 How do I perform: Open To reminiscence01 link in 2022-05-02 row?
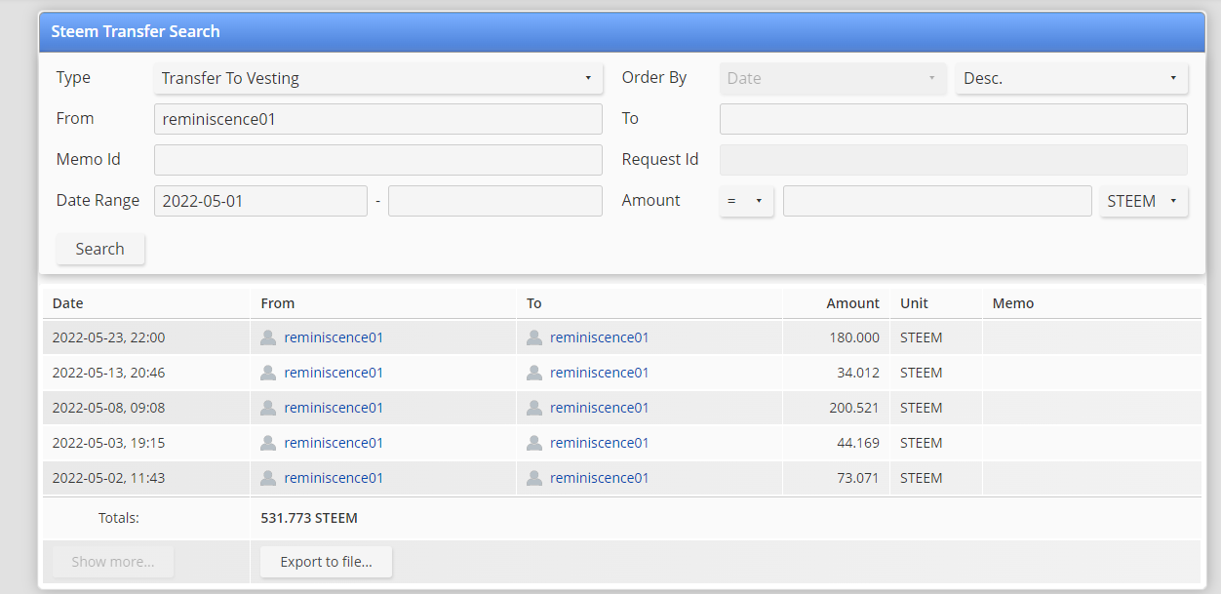[600, 478]
